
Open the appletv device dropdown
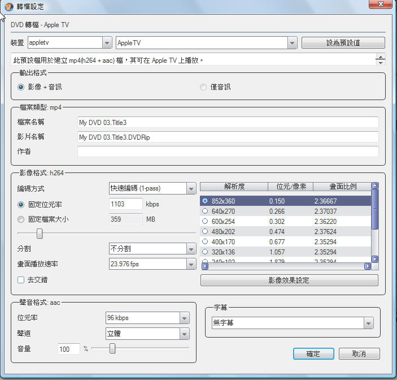[107, 43]
